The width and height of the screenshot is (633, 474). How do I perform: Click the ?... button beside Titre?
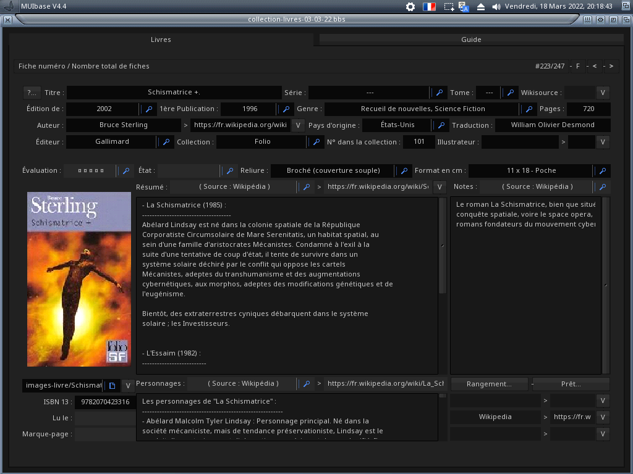32,93
